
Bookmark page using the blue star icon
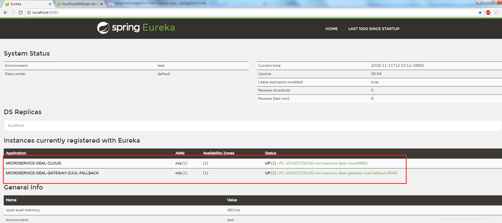pos(480,13)
